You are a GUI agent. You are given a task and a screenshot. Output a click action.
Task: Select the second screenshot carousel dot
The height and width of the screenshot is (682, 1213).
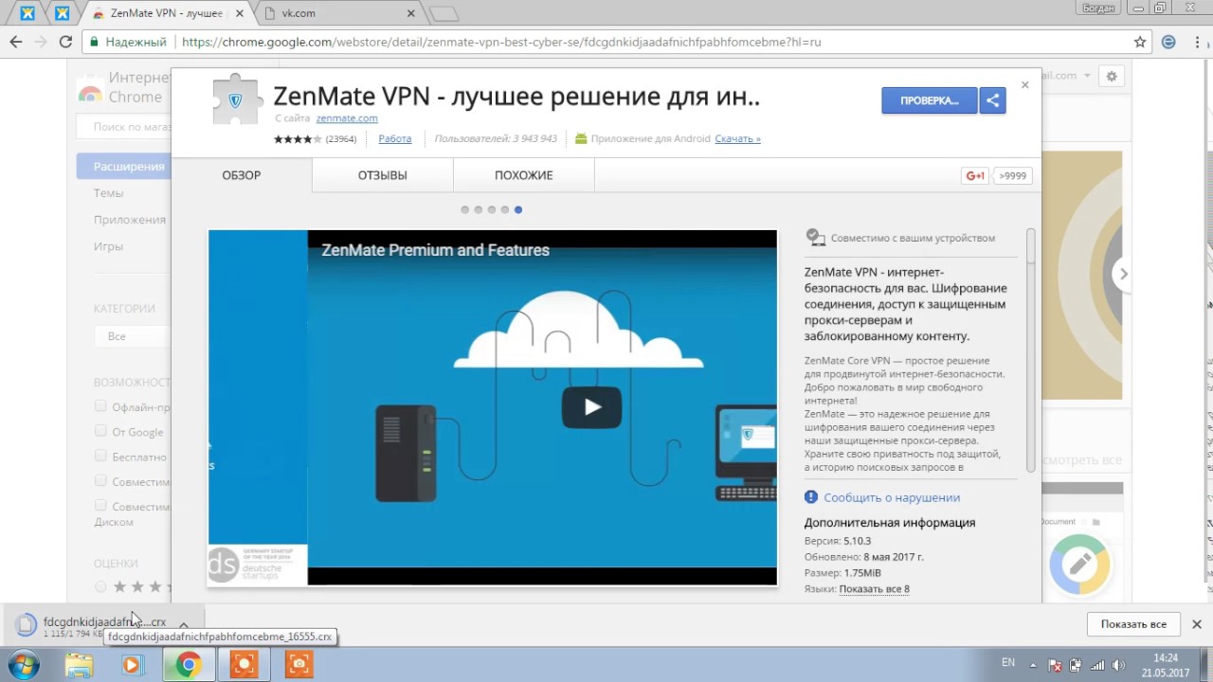[479, 209]
